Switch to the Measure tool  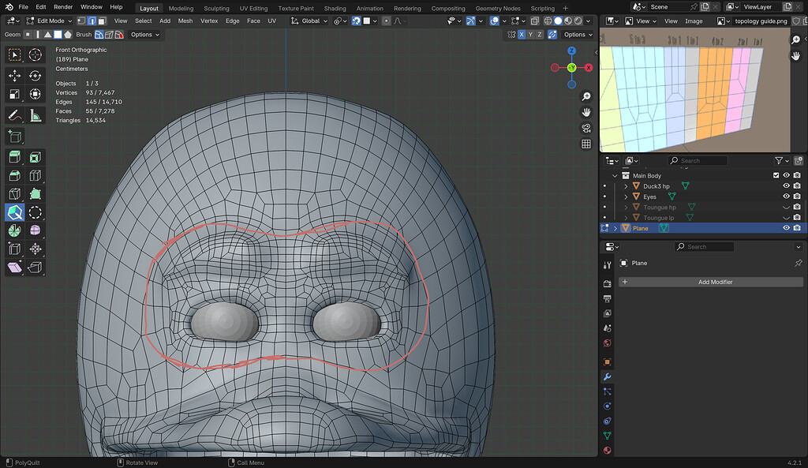36,116
